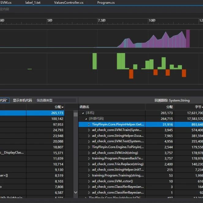Image resolution: width=203 pixels, height=203 pixels.
Task: Select the left table row showing 6,587
Action: tap(32, 193)
